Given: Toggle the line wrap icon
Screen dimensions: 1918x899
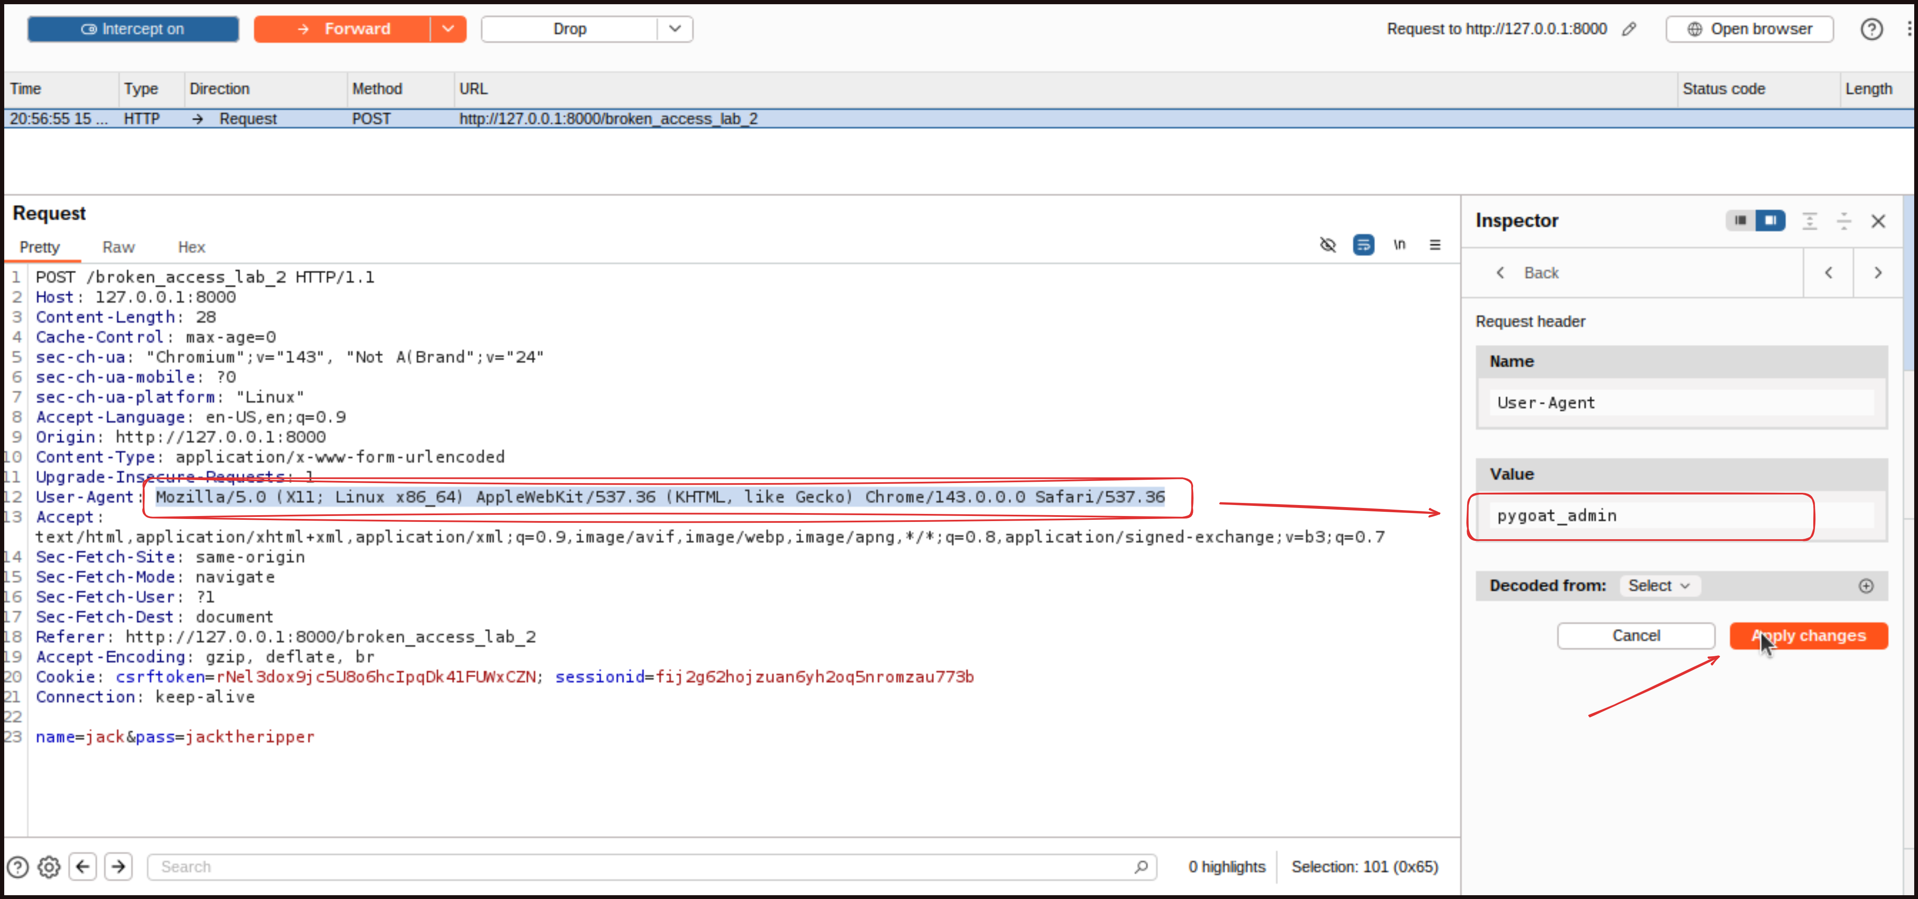Looking at the screenshot, I should [1363, 245].
